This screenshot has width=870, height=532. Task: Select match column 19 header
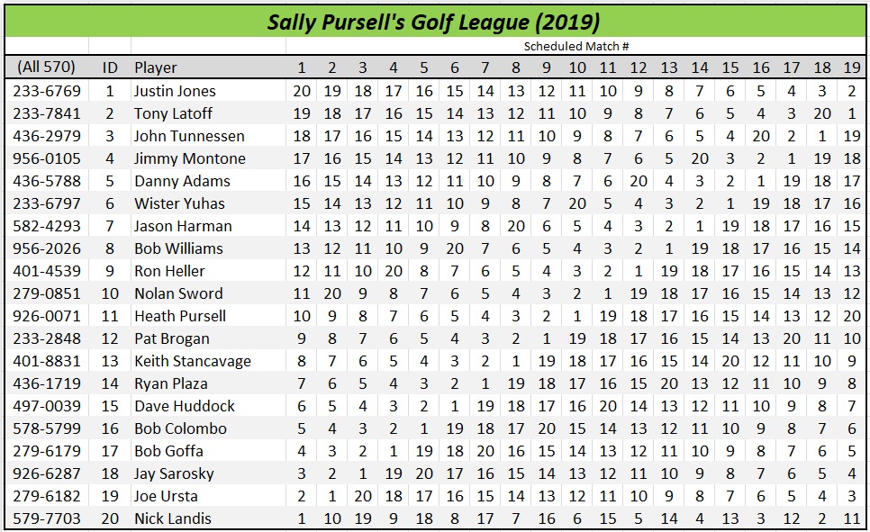pyautogui.click(x=852, y=68)
